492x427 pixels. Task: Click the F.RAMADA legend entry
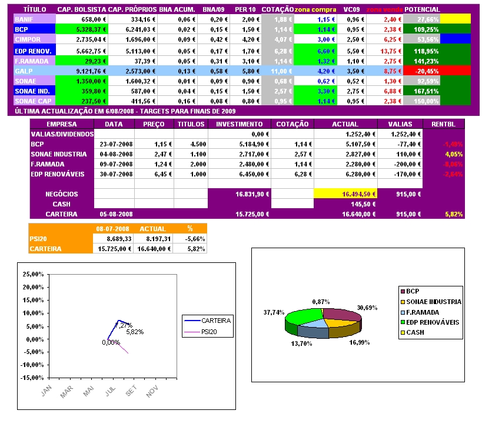point(420,312)
